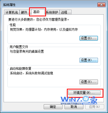108x113 pixels.
Task: Click the 用户配置文件 group label
Action: pos(19,47)
